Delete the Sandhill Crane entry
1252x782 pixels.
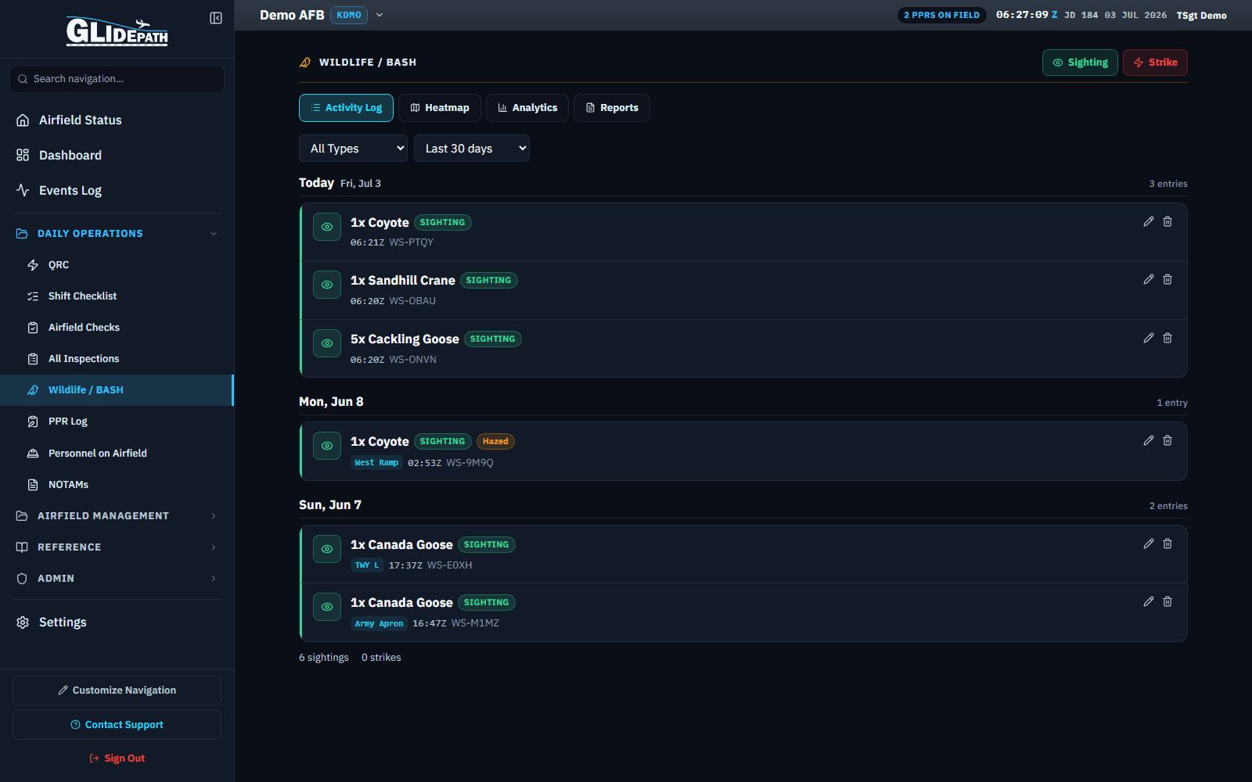point(1167,279)
